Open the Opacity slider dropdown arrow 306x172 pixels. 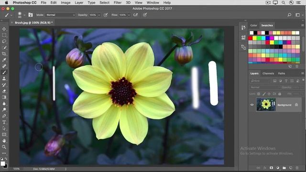[x=99, y=15]
